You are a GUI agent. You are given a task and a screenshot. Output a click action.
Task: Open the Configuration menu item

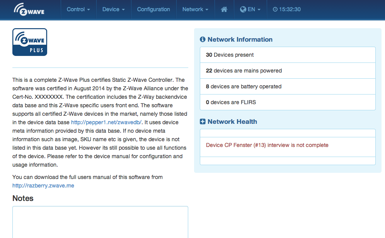pyautogui.click(x=153, y=9)
